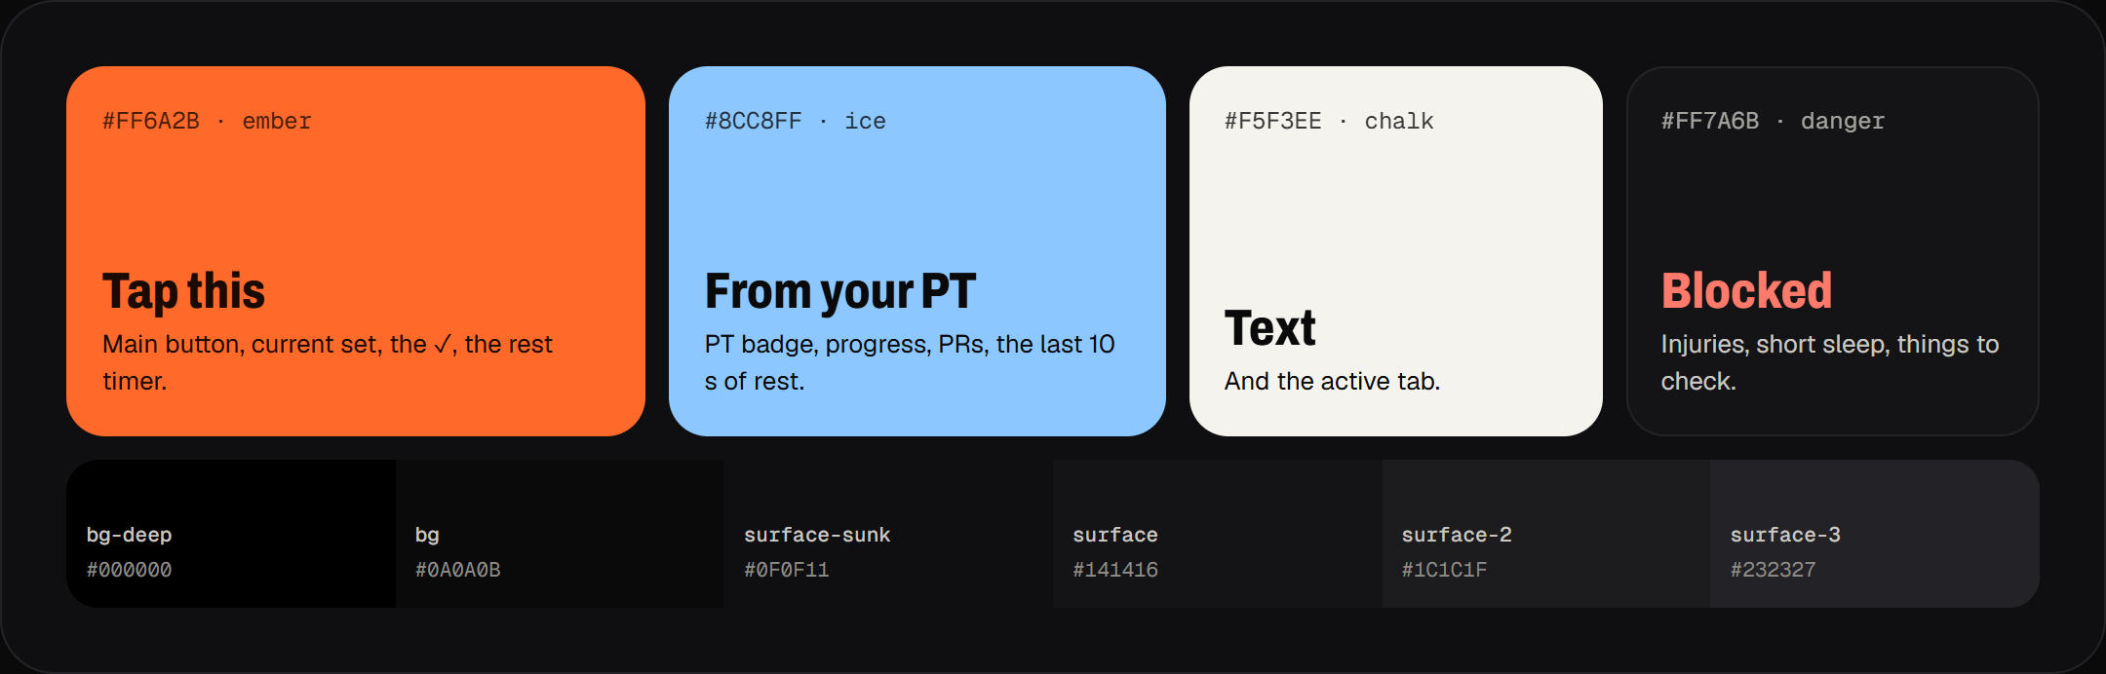
Task: Select the bg #0A0A0B swatch
Action: pyautogui.click(x=560, y=534)
